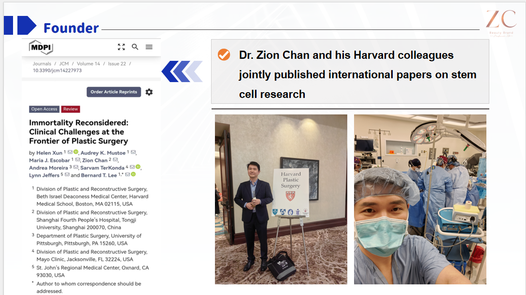Click the settings gear beside Order Article Reprints
Viewport: 526px width, 295px height.
149,92
